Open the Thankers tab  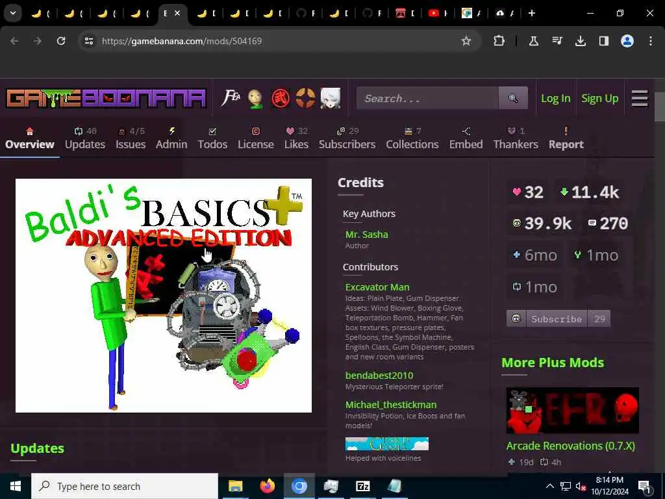point(516,138)
